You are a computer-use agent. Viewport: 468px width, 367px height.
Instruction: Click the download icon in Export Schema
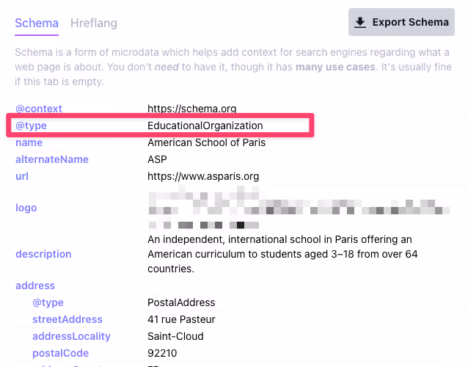click(x=360, y=23)
